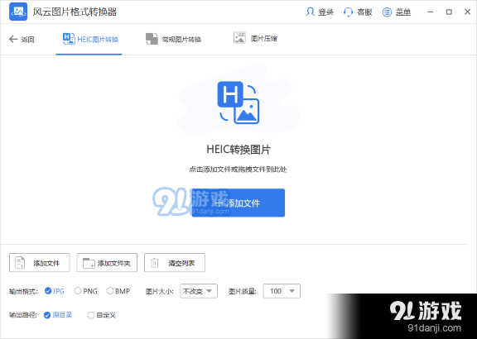This screenshot has width=477, height=339.
Task: Choose 原目录 as output path
Action: 58,315
